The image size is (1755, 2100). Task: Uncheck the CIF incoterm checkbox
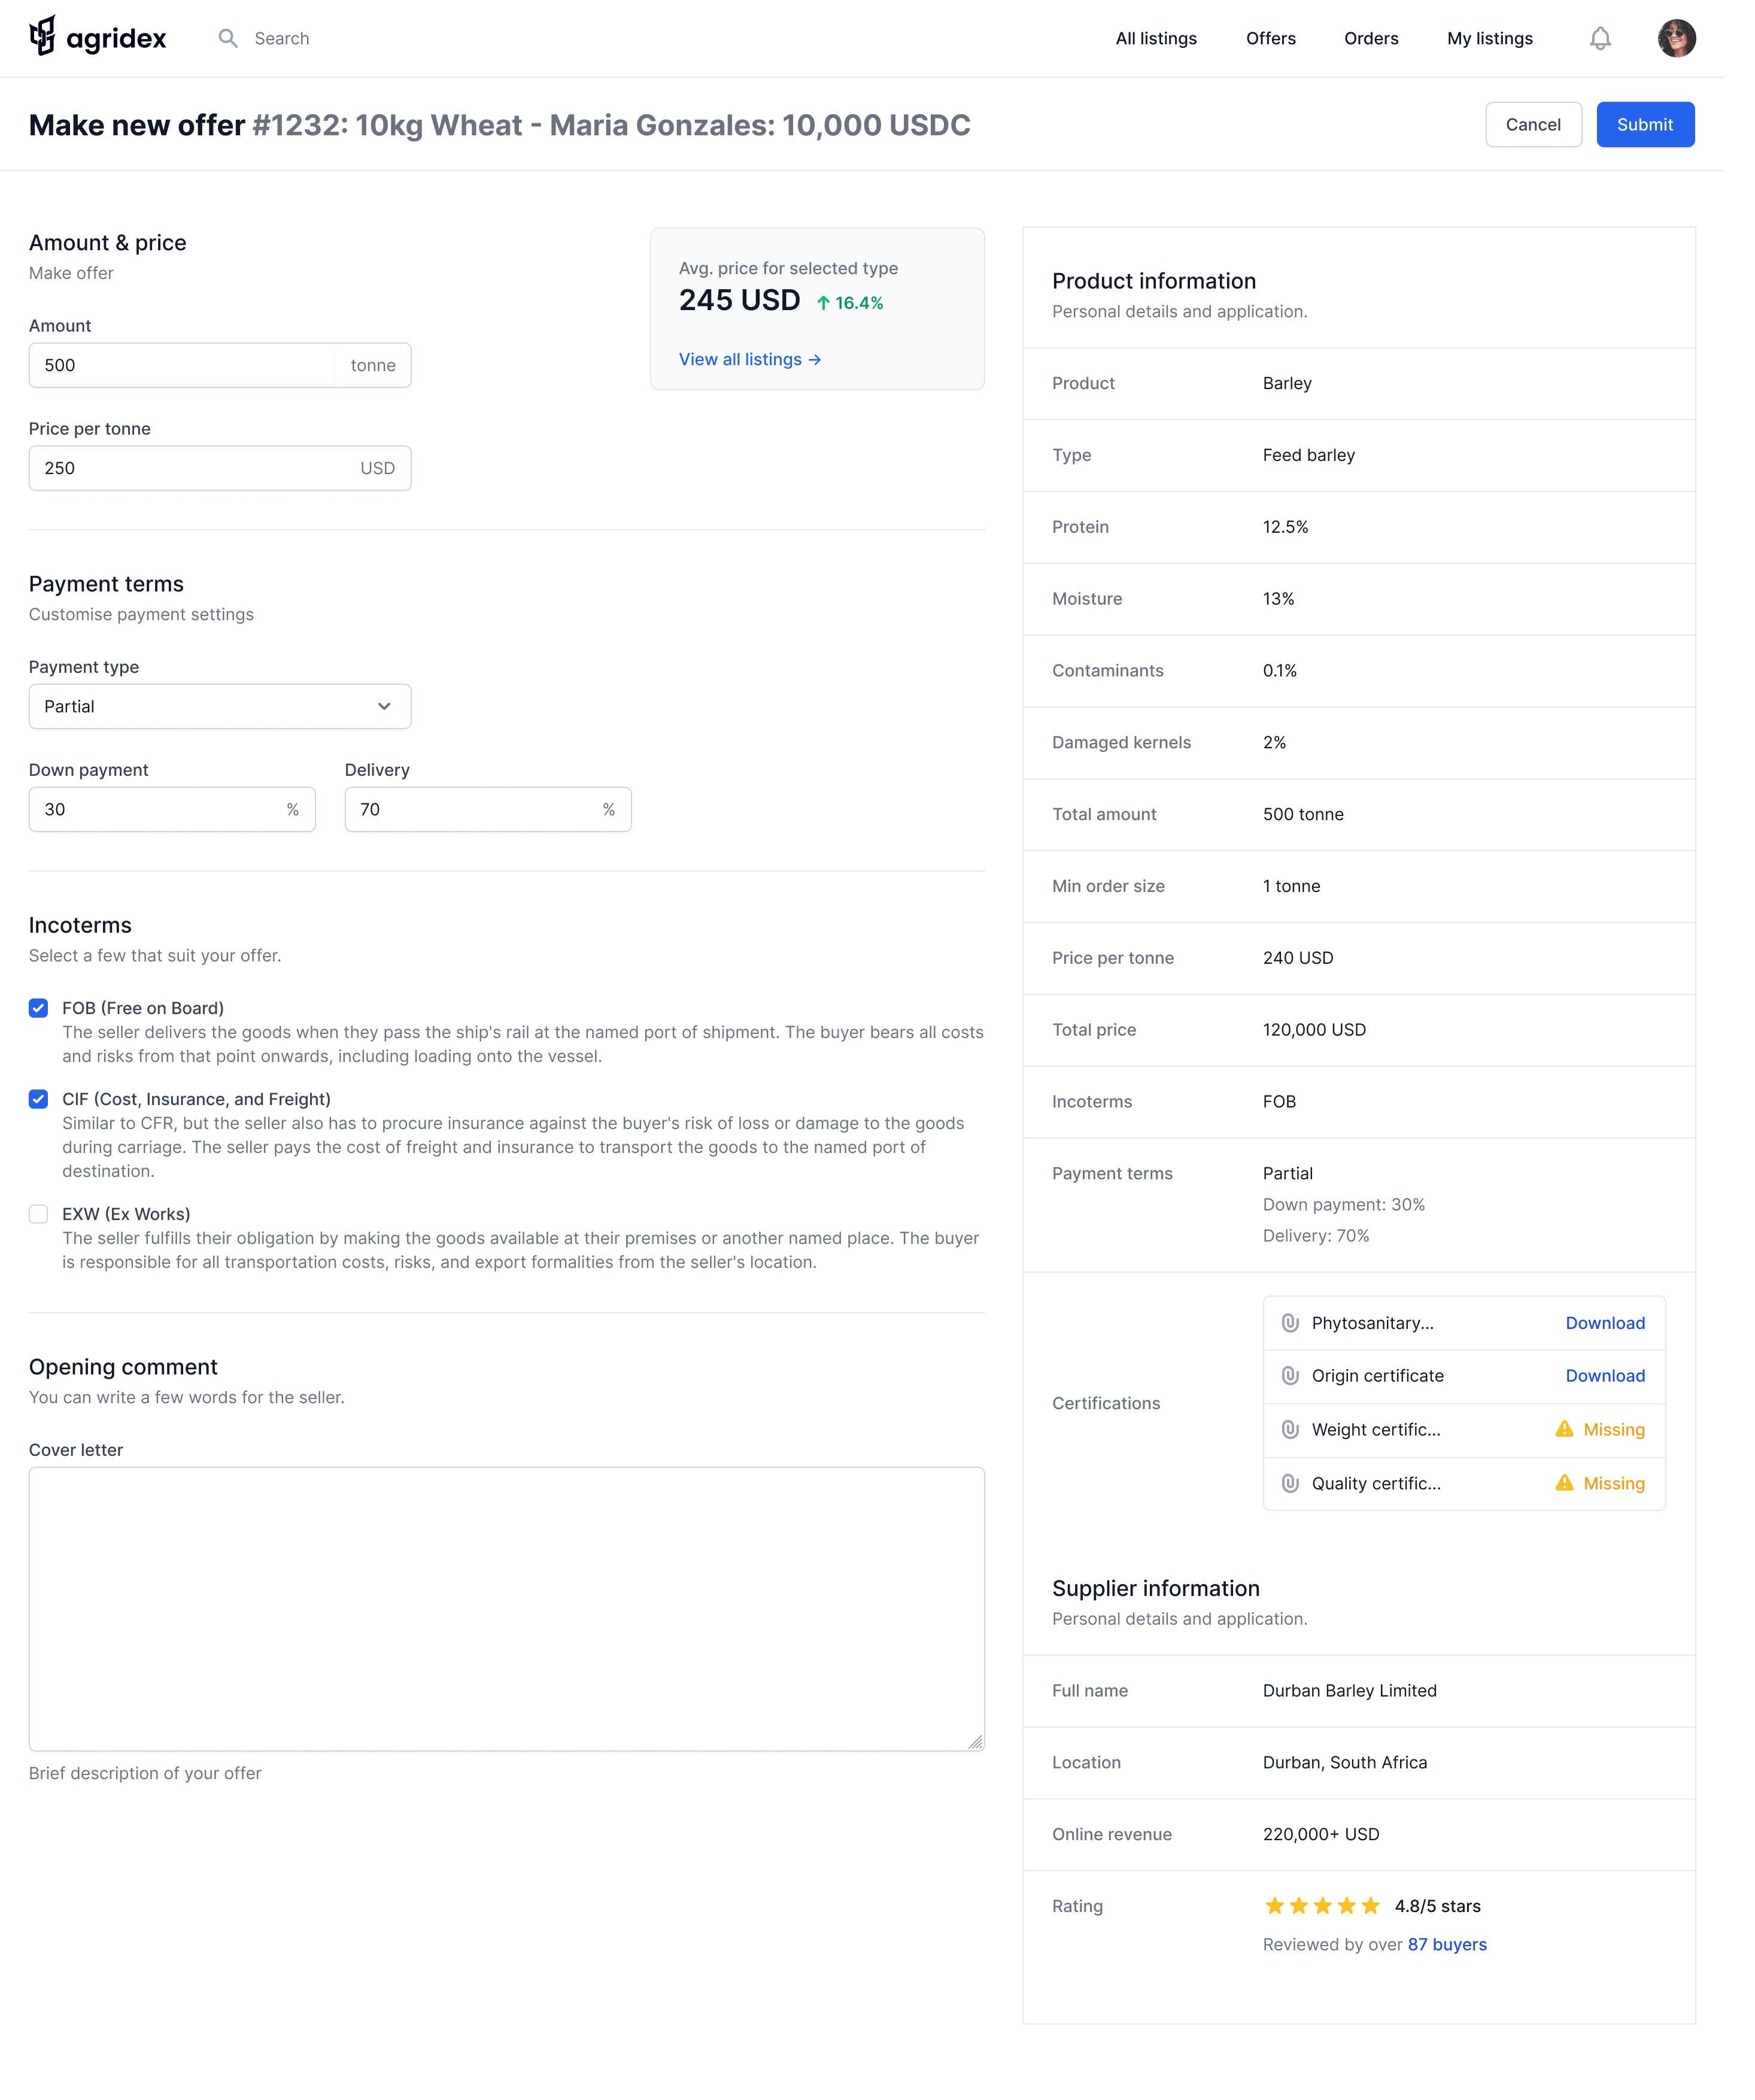[38, 1099]
